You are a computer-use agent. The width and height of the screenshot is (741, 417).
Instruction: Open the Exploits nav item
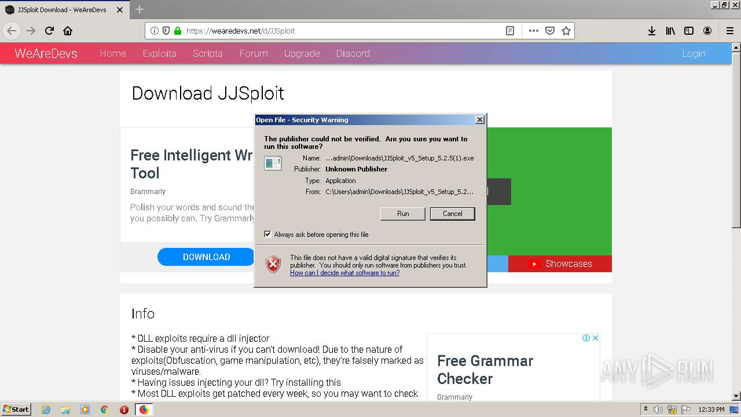coord(159,53)
